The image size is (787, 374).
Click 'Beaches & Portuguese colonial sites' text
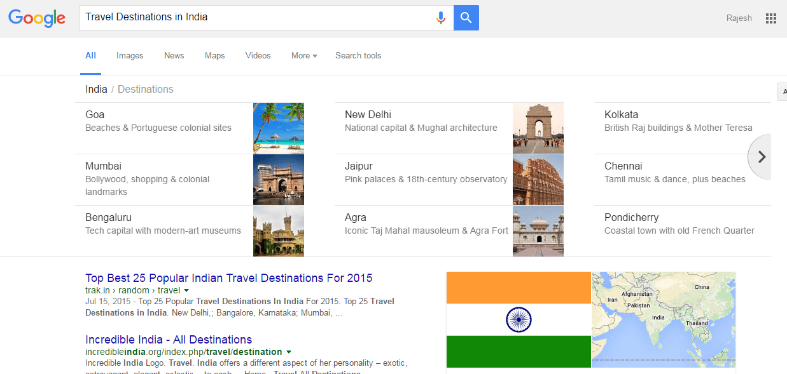coord(158,128)
